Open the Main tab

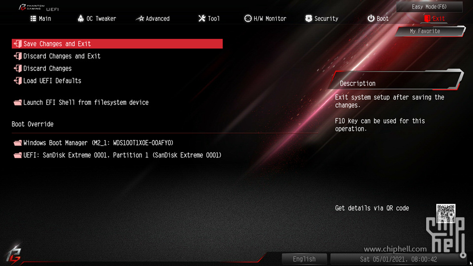[41, 19]
